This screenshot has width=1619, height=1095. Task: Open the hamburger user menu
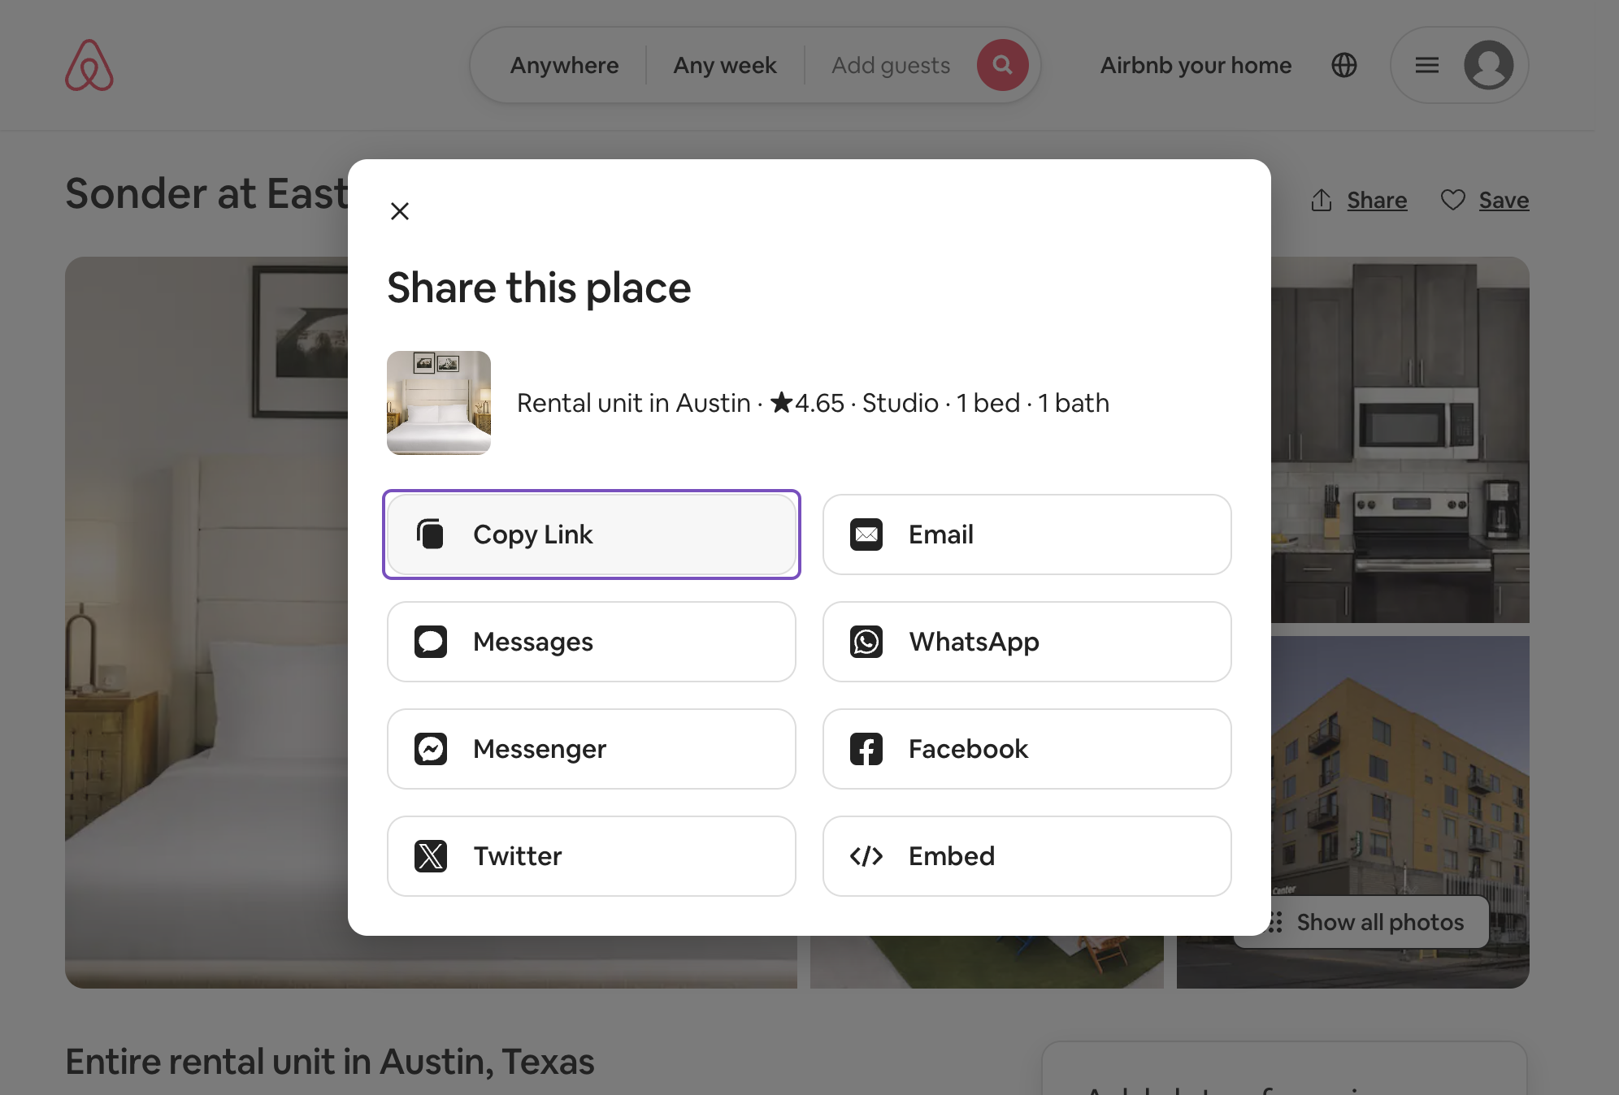1427,65
